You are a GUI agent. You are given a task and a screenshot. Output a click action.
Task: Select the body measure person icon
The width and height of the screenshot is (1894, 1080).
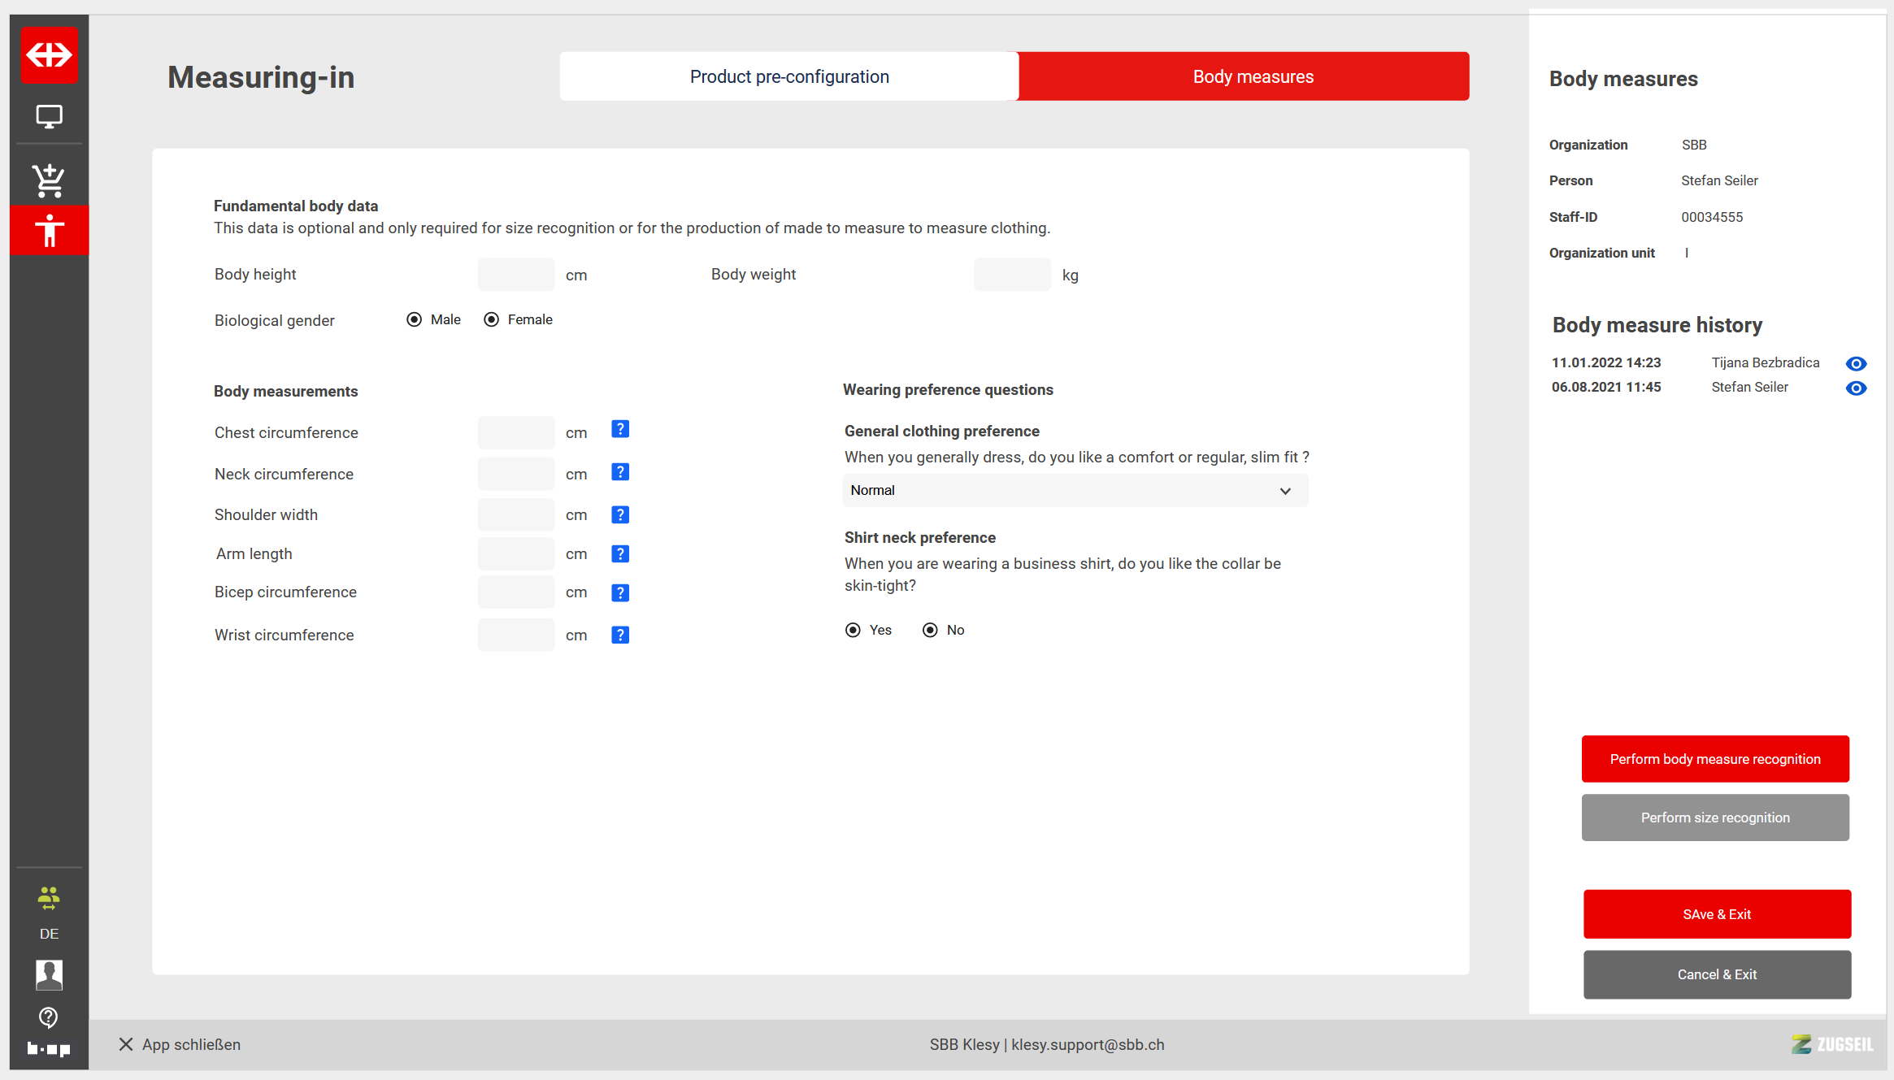[49, 231]
